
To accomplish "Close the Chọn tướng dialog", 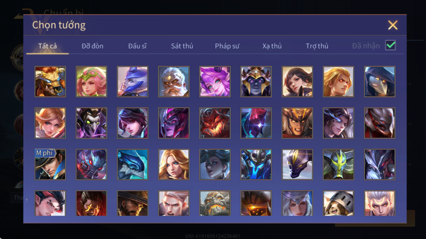I will (x=393, y=25).
